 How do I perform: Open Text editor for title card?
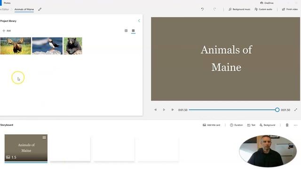pyautogui.click(x=251, y=125)
